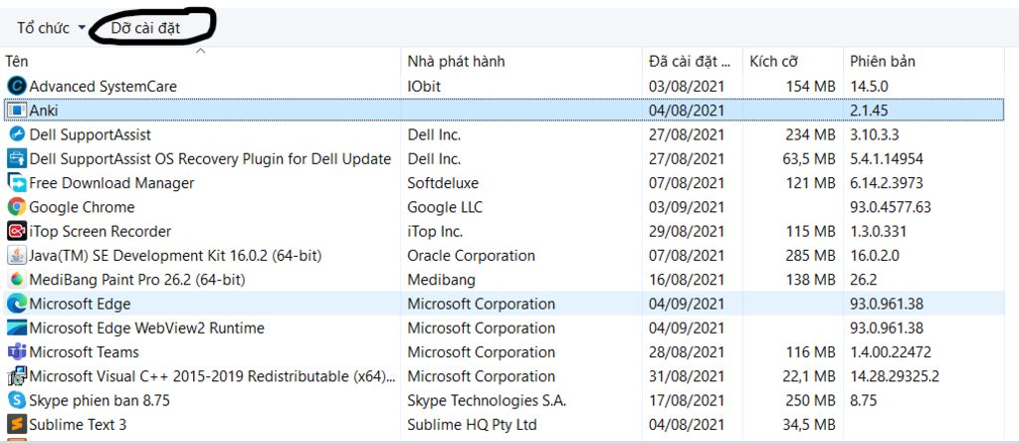Click the OS Recovery Plugin icon
The height and width of the screenshot is (443, 1019).
[x=17, y=158]
